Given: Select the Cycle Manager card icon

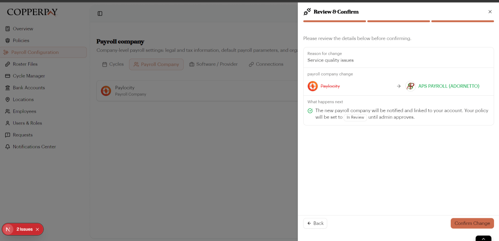Looking at the screenshot, I should 8,76.
